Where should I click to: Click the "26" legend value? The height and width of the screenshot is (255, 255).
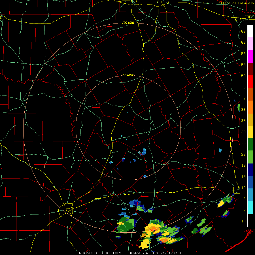[243, 143]
